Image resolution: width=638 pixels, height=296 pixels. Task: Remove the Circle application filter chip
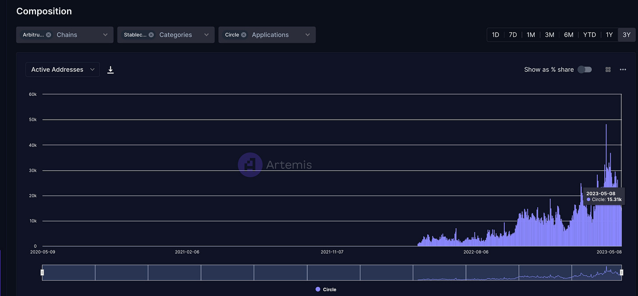(244, 35)
